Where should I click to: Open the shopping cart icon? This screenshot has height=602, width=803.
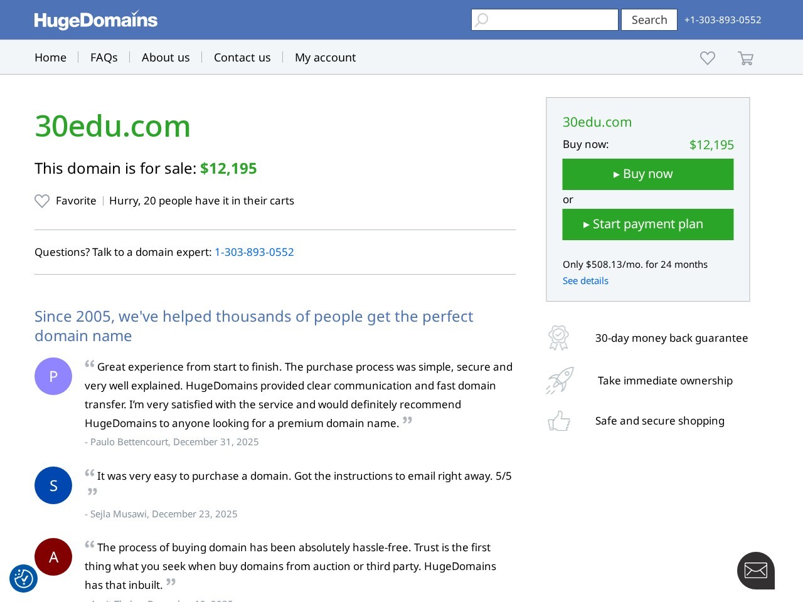click(x=745, y=58)
